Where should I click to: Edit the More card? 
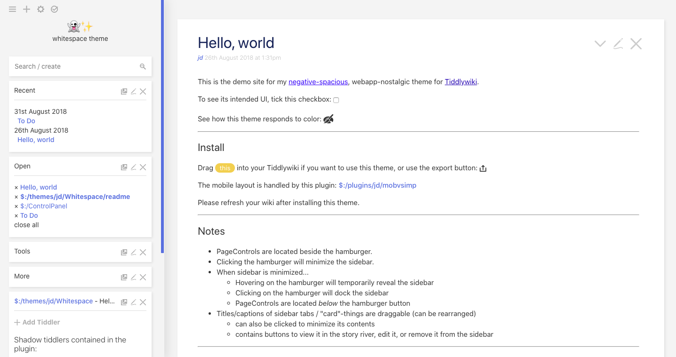[134, 278]
